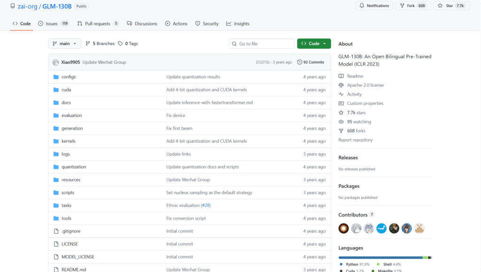This screenshot has width=481, height=272.
Task: Open the Apache-2.0 license link
Action: click(x=365, y=85)
